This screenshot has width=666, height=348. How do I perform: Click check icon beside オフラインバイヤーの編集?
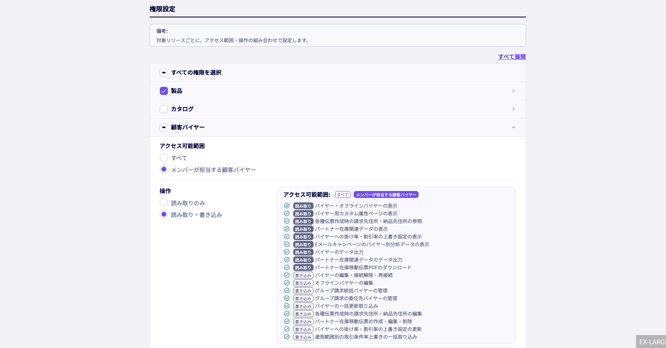click(x=287, y=283)
